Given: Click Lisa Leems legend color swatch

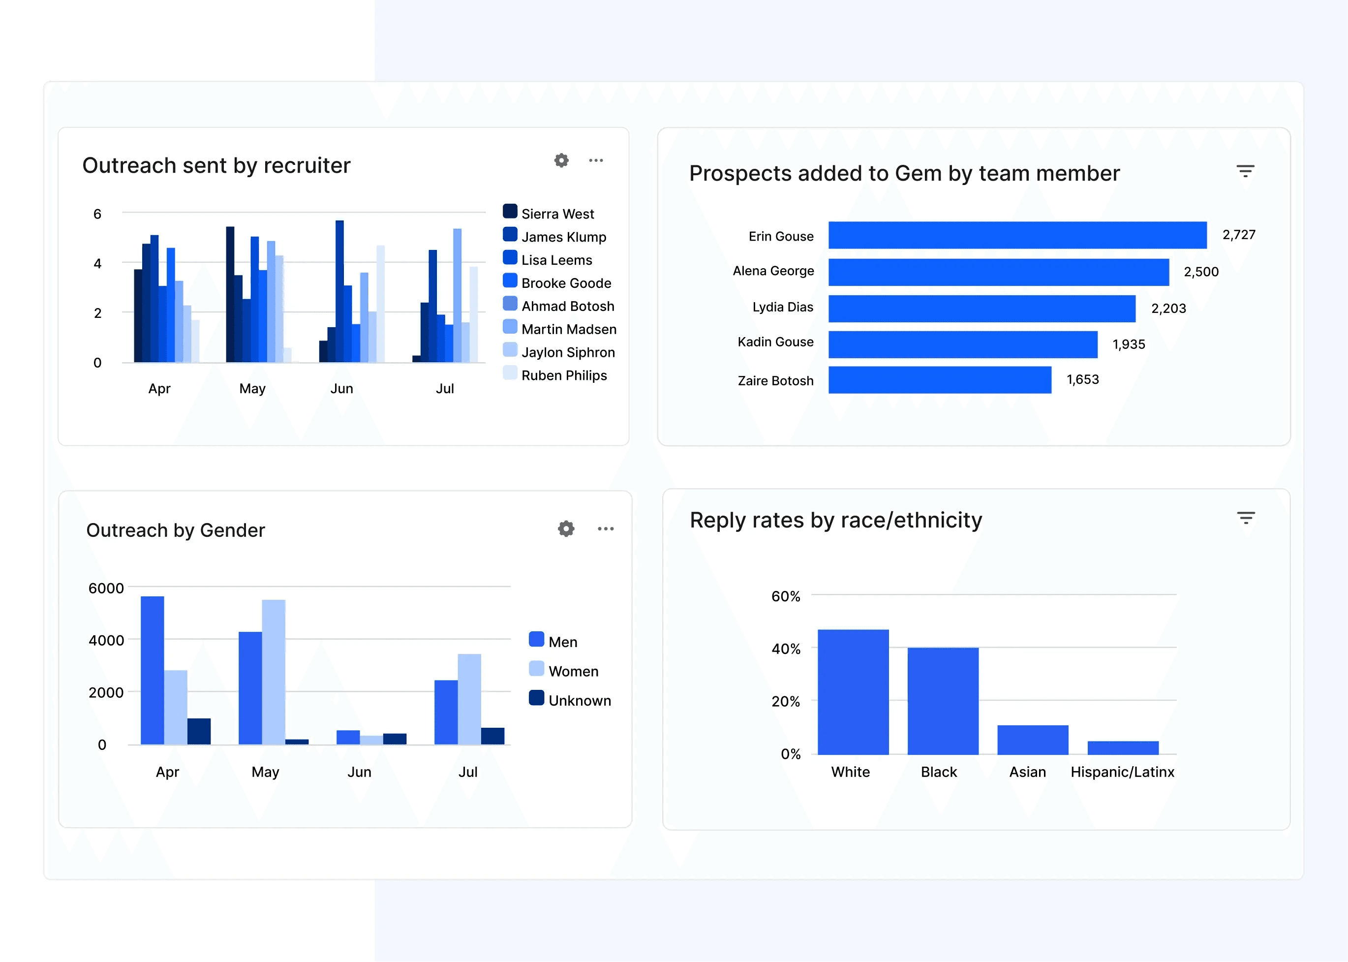Looking at the screenshot, I should 510,258.
